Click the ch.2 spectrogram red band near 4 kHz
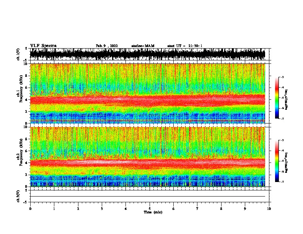The width and height of the screenshot is (303, 234). pyautogui.click(x=147, y=163)
